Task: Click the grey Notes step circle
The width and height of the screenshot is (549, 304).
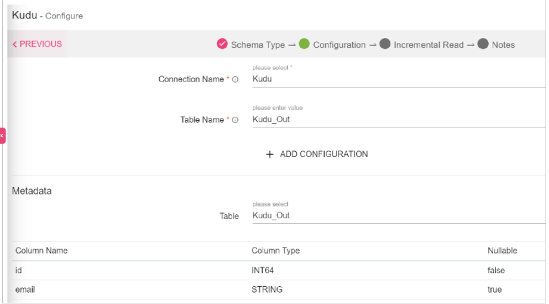Action: [483, 44]
